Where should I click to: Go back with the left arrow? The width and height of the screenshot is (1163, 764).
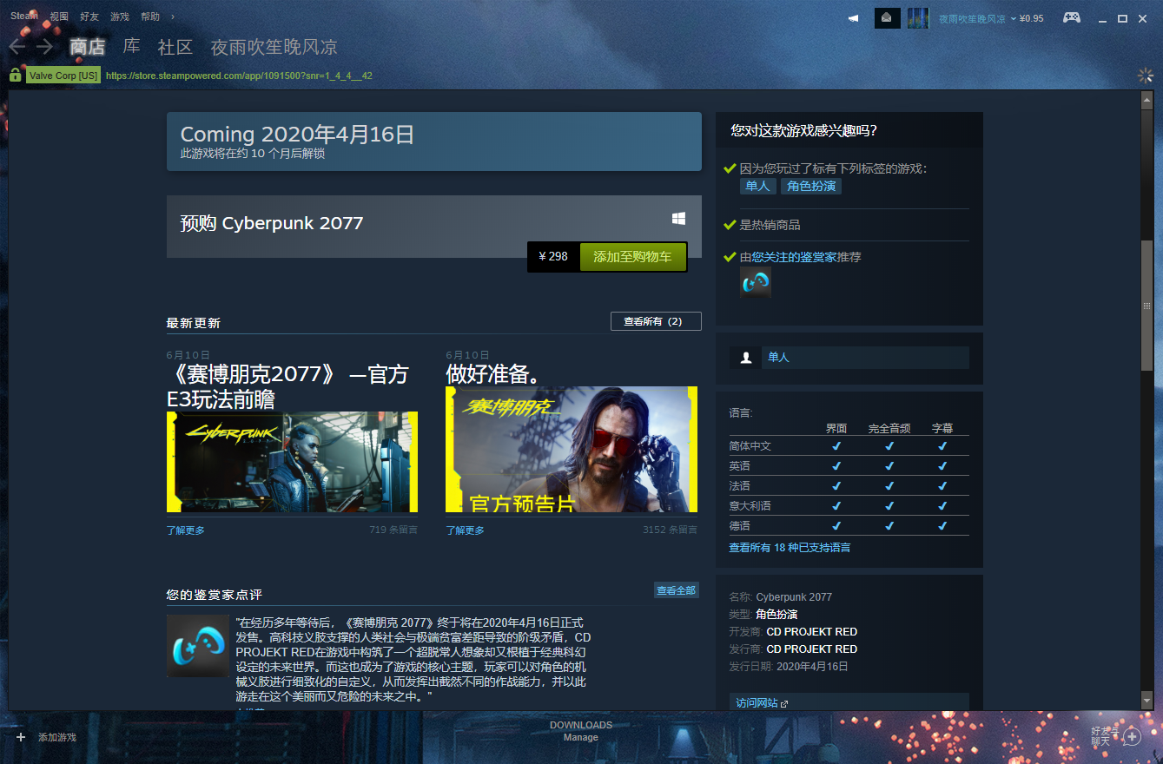pos(17,47)
